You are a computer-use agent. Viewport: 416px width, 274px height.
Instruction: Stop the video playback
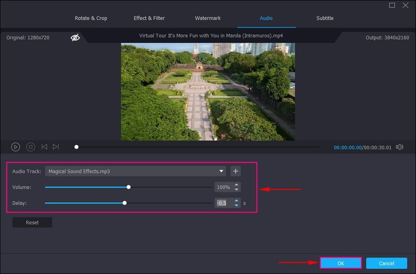click(x=31, y=147)
